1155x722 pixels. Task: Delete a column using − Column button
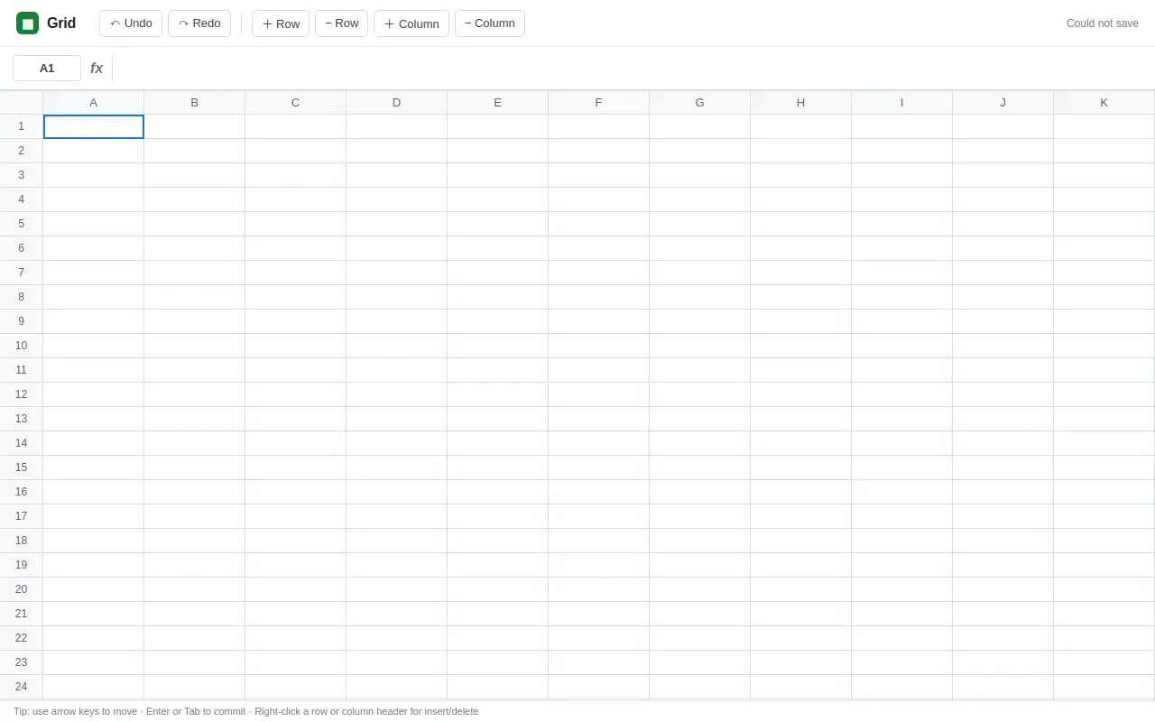(x=490, y=23)
